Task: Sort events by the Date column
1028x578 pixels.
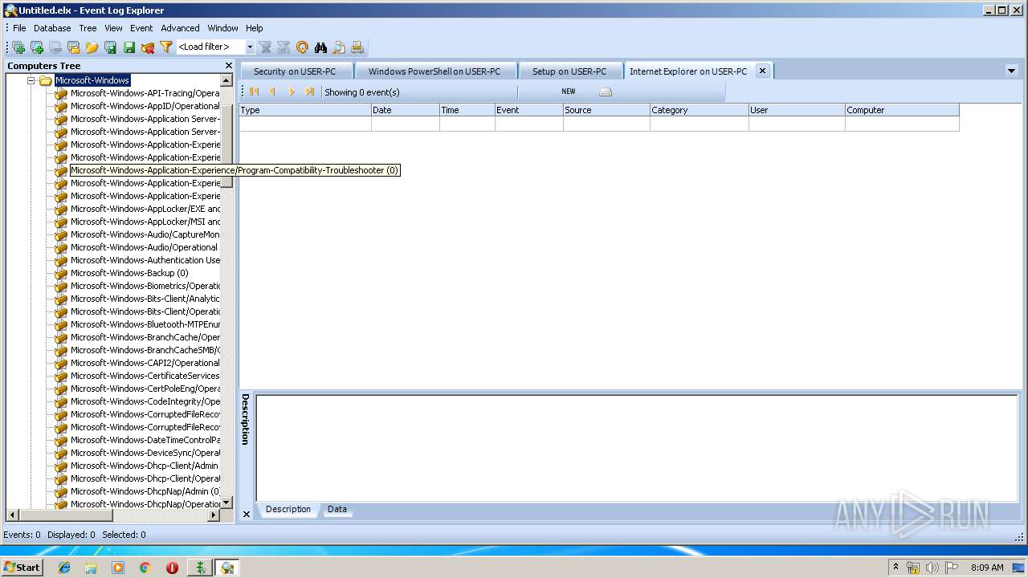Action: point(405,110)
